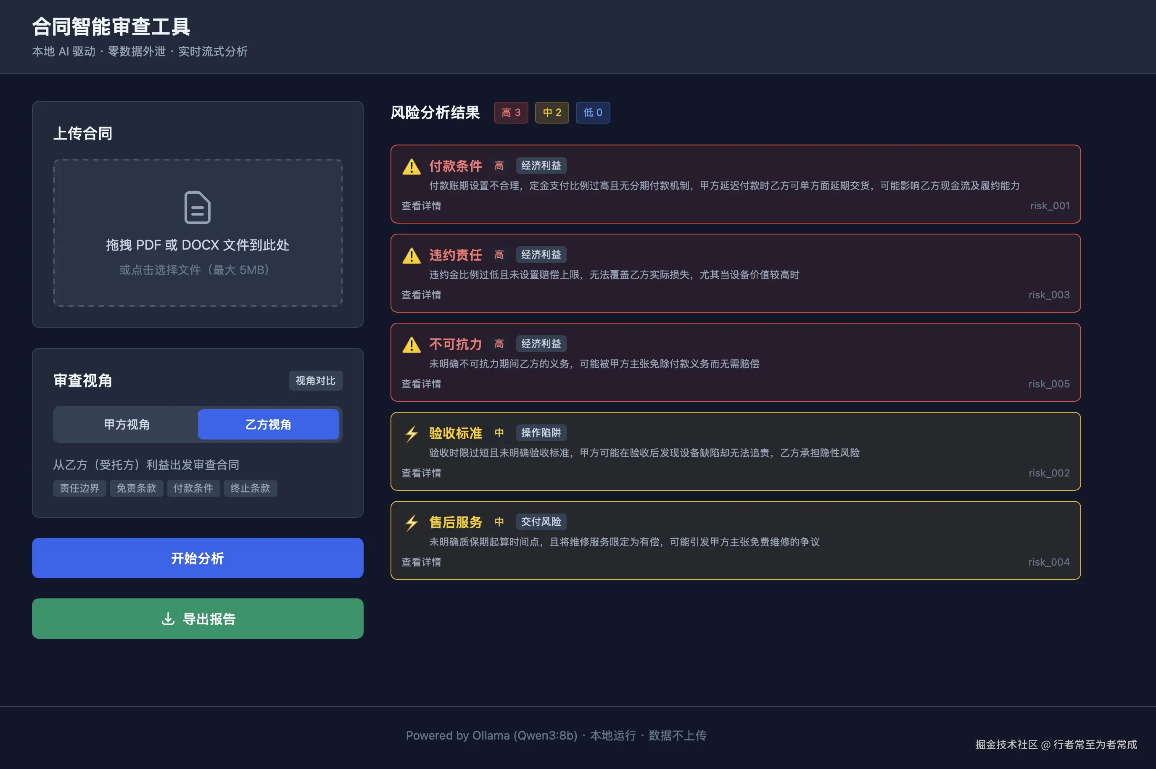Click lightning bolt icon on 售后服务 card

coord(411,523)
